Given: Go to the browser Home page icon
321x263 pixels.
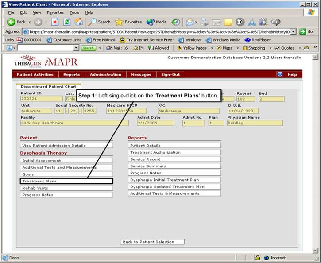Looking at the screenshot, I should point(79,22).
